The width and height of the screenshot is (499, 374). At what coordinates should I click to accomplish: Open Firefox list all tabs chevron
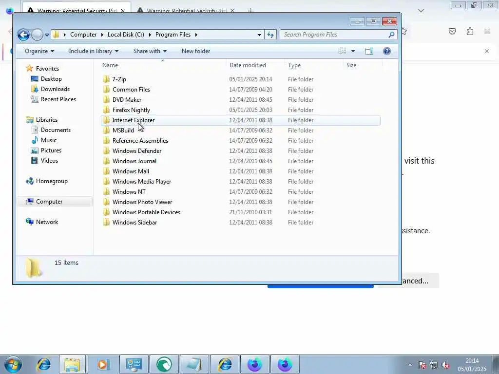pos(421,11)
